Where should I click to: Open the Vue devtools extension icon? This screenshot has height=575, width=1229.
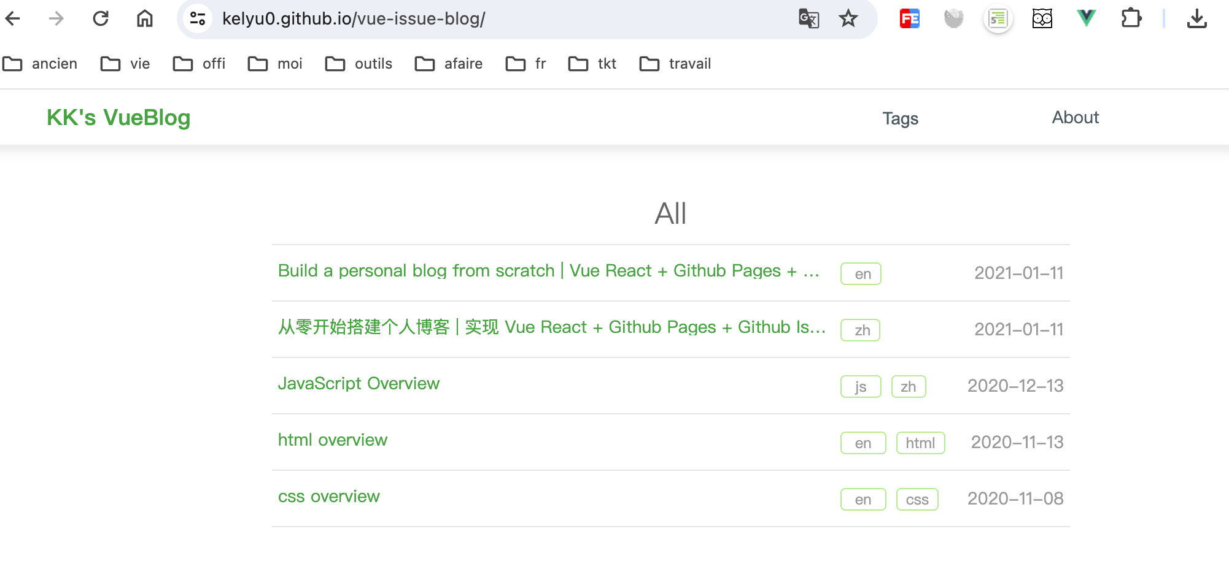tap(1087, 18)
